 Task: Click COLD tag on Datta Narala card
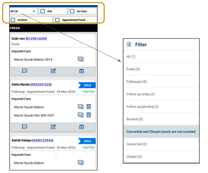coord(87,85)
